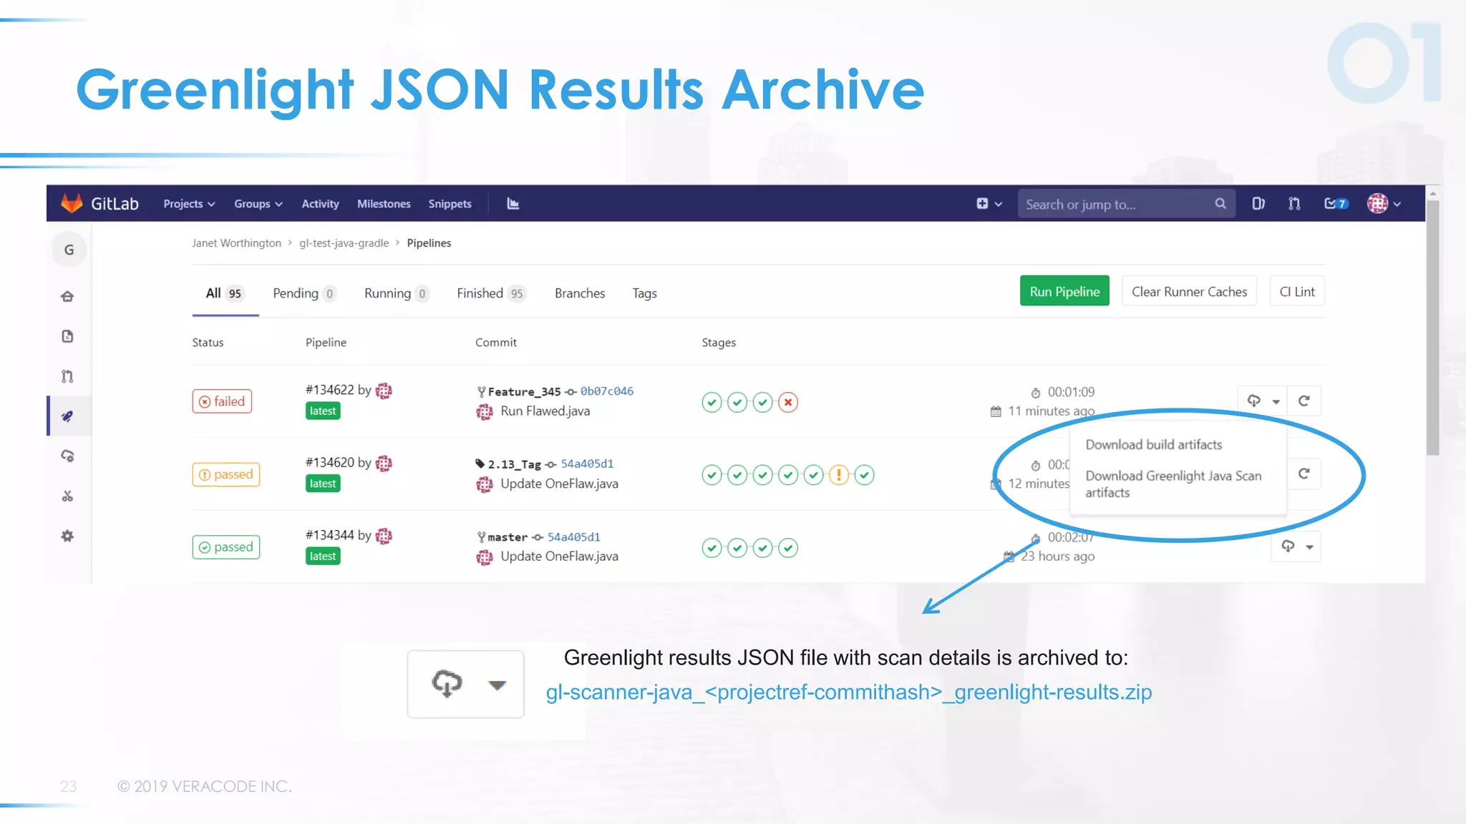The image size is (1466, 824).
Task: Switch to the Running tab
Action: [396, 293]
